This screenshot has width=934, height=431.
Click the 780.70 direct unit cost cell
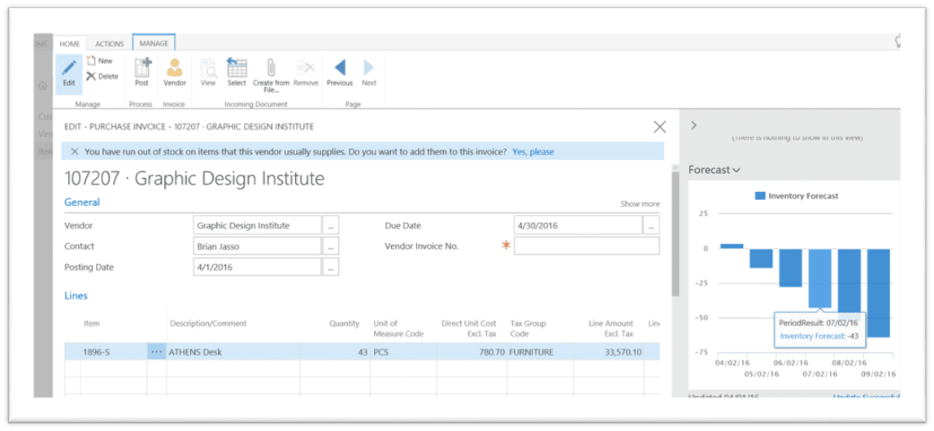point(471,352)
